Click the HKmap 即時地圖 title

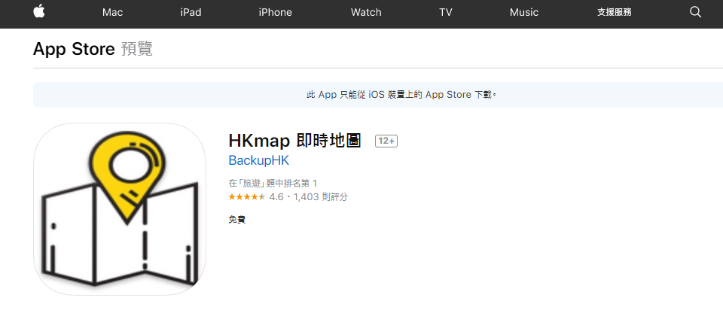[294, 141]
